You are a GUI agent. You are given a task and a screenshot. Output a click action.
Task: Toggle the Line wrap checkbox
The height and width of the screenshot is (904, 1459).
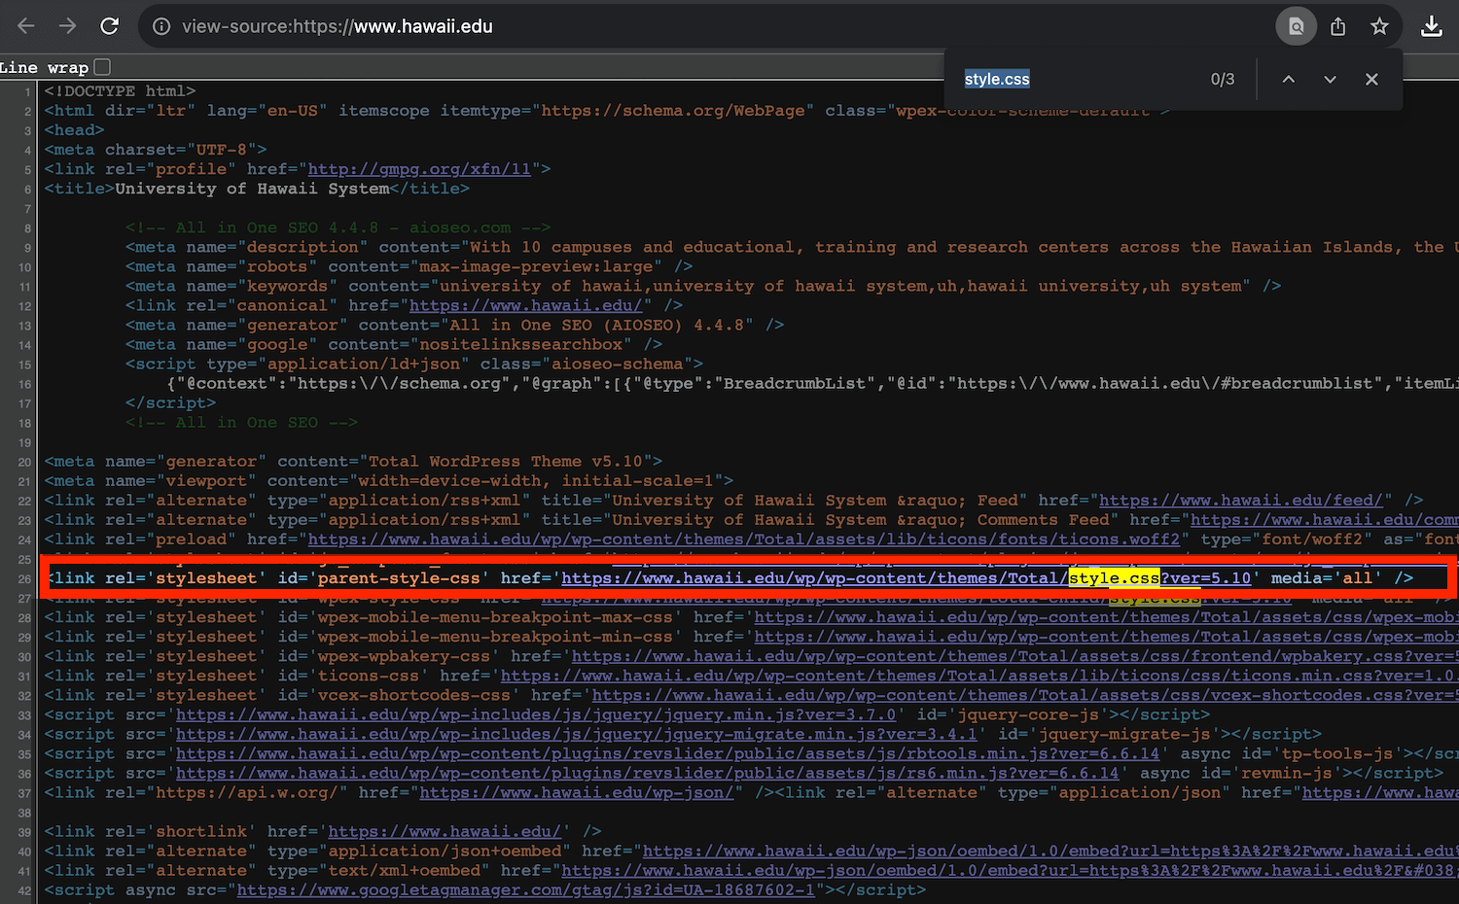[x=102, y=67]
